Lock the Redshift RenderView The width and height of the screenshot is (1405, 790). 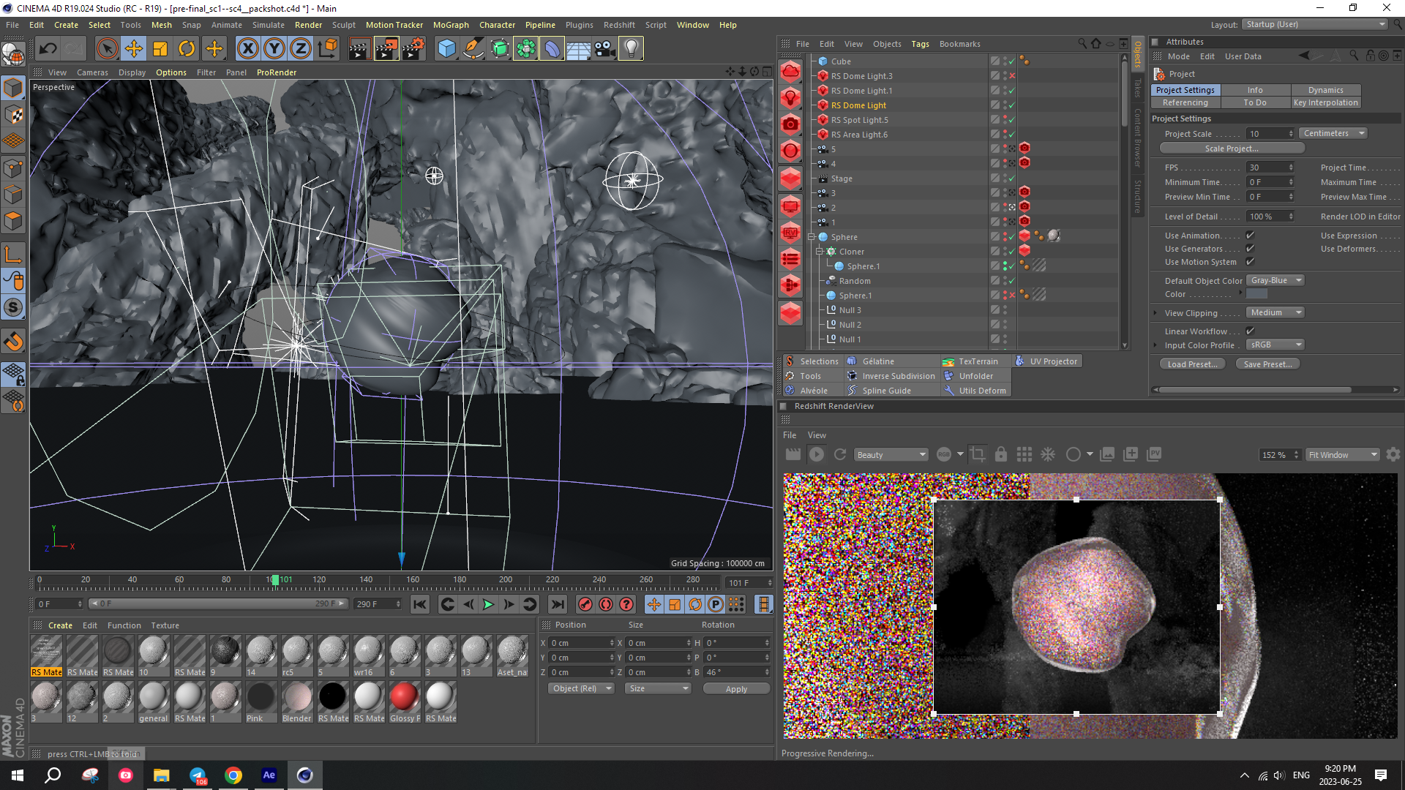point(1001,455)
